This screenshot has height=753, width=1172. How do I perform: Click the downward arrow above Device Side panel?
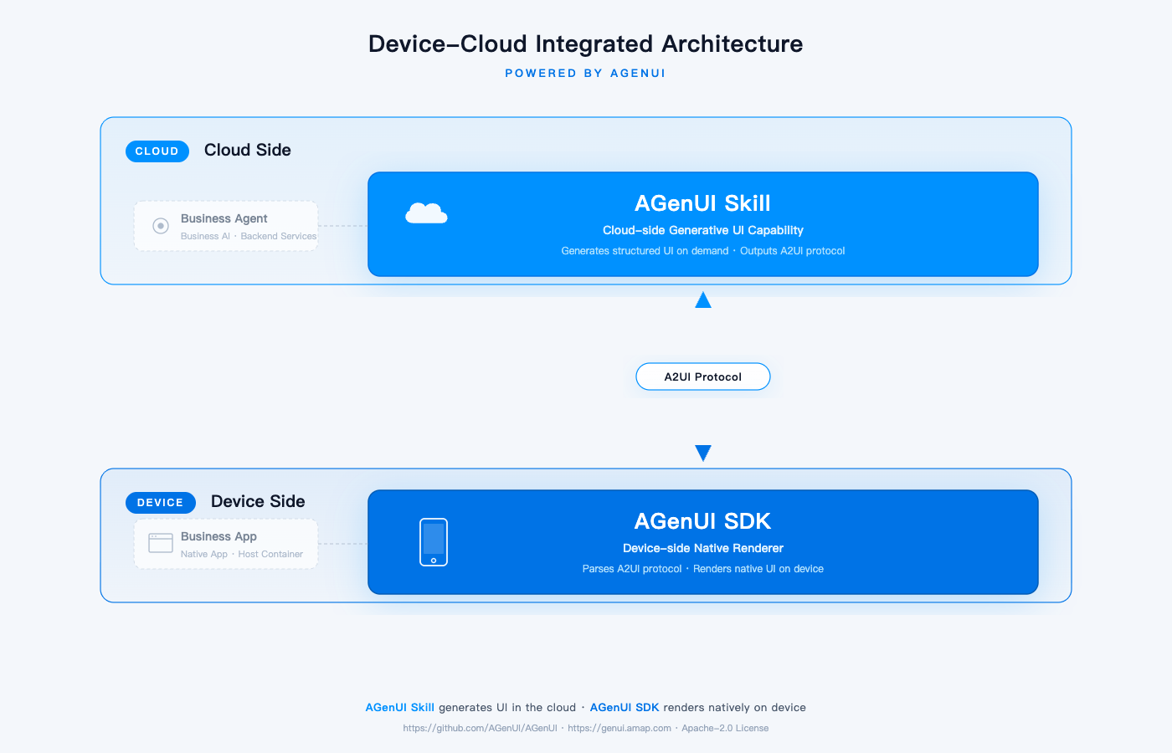(703, 453)
